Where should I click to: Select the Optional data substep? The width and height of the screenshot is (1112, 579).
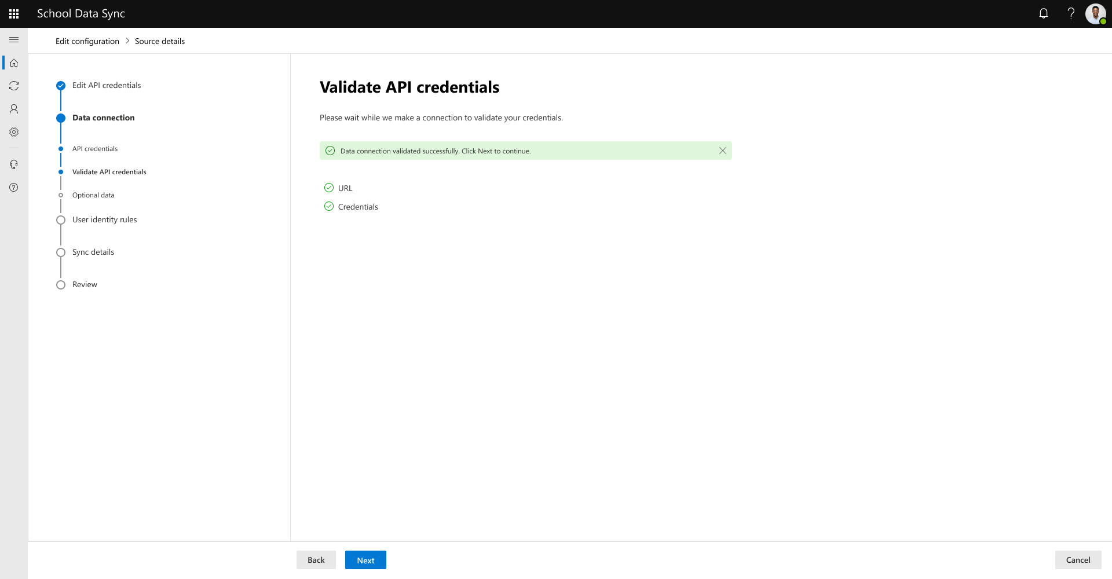93,195
